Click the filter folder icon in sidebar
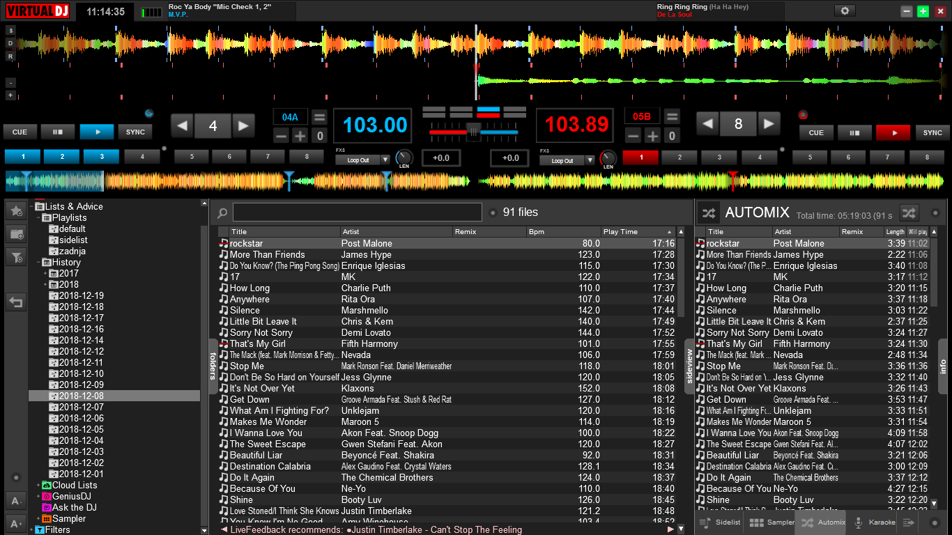Image resolution: width=952 pixels, height=535 pixels. [16, 258]
